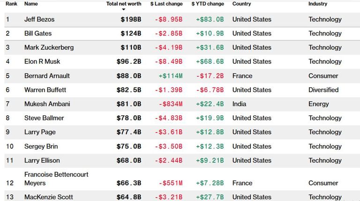Click the Name column header

31,4
